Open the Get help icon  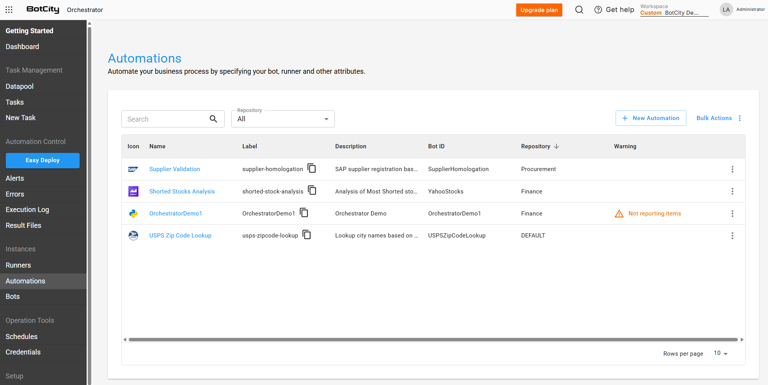click(x=598, y=10)
